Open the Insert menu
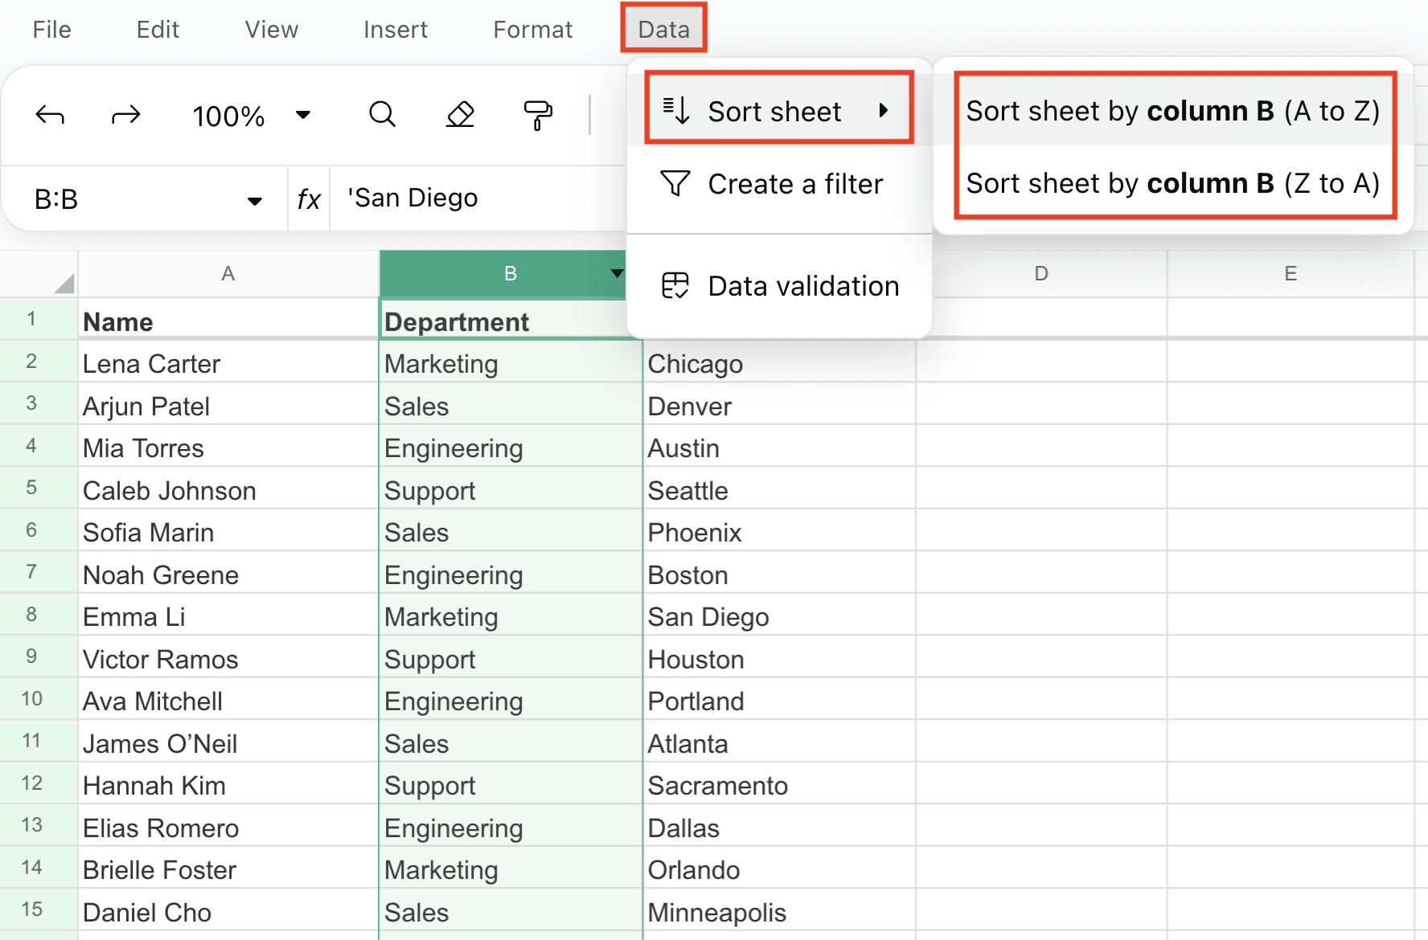1428x940 pixels. click(x=395, y=29)
